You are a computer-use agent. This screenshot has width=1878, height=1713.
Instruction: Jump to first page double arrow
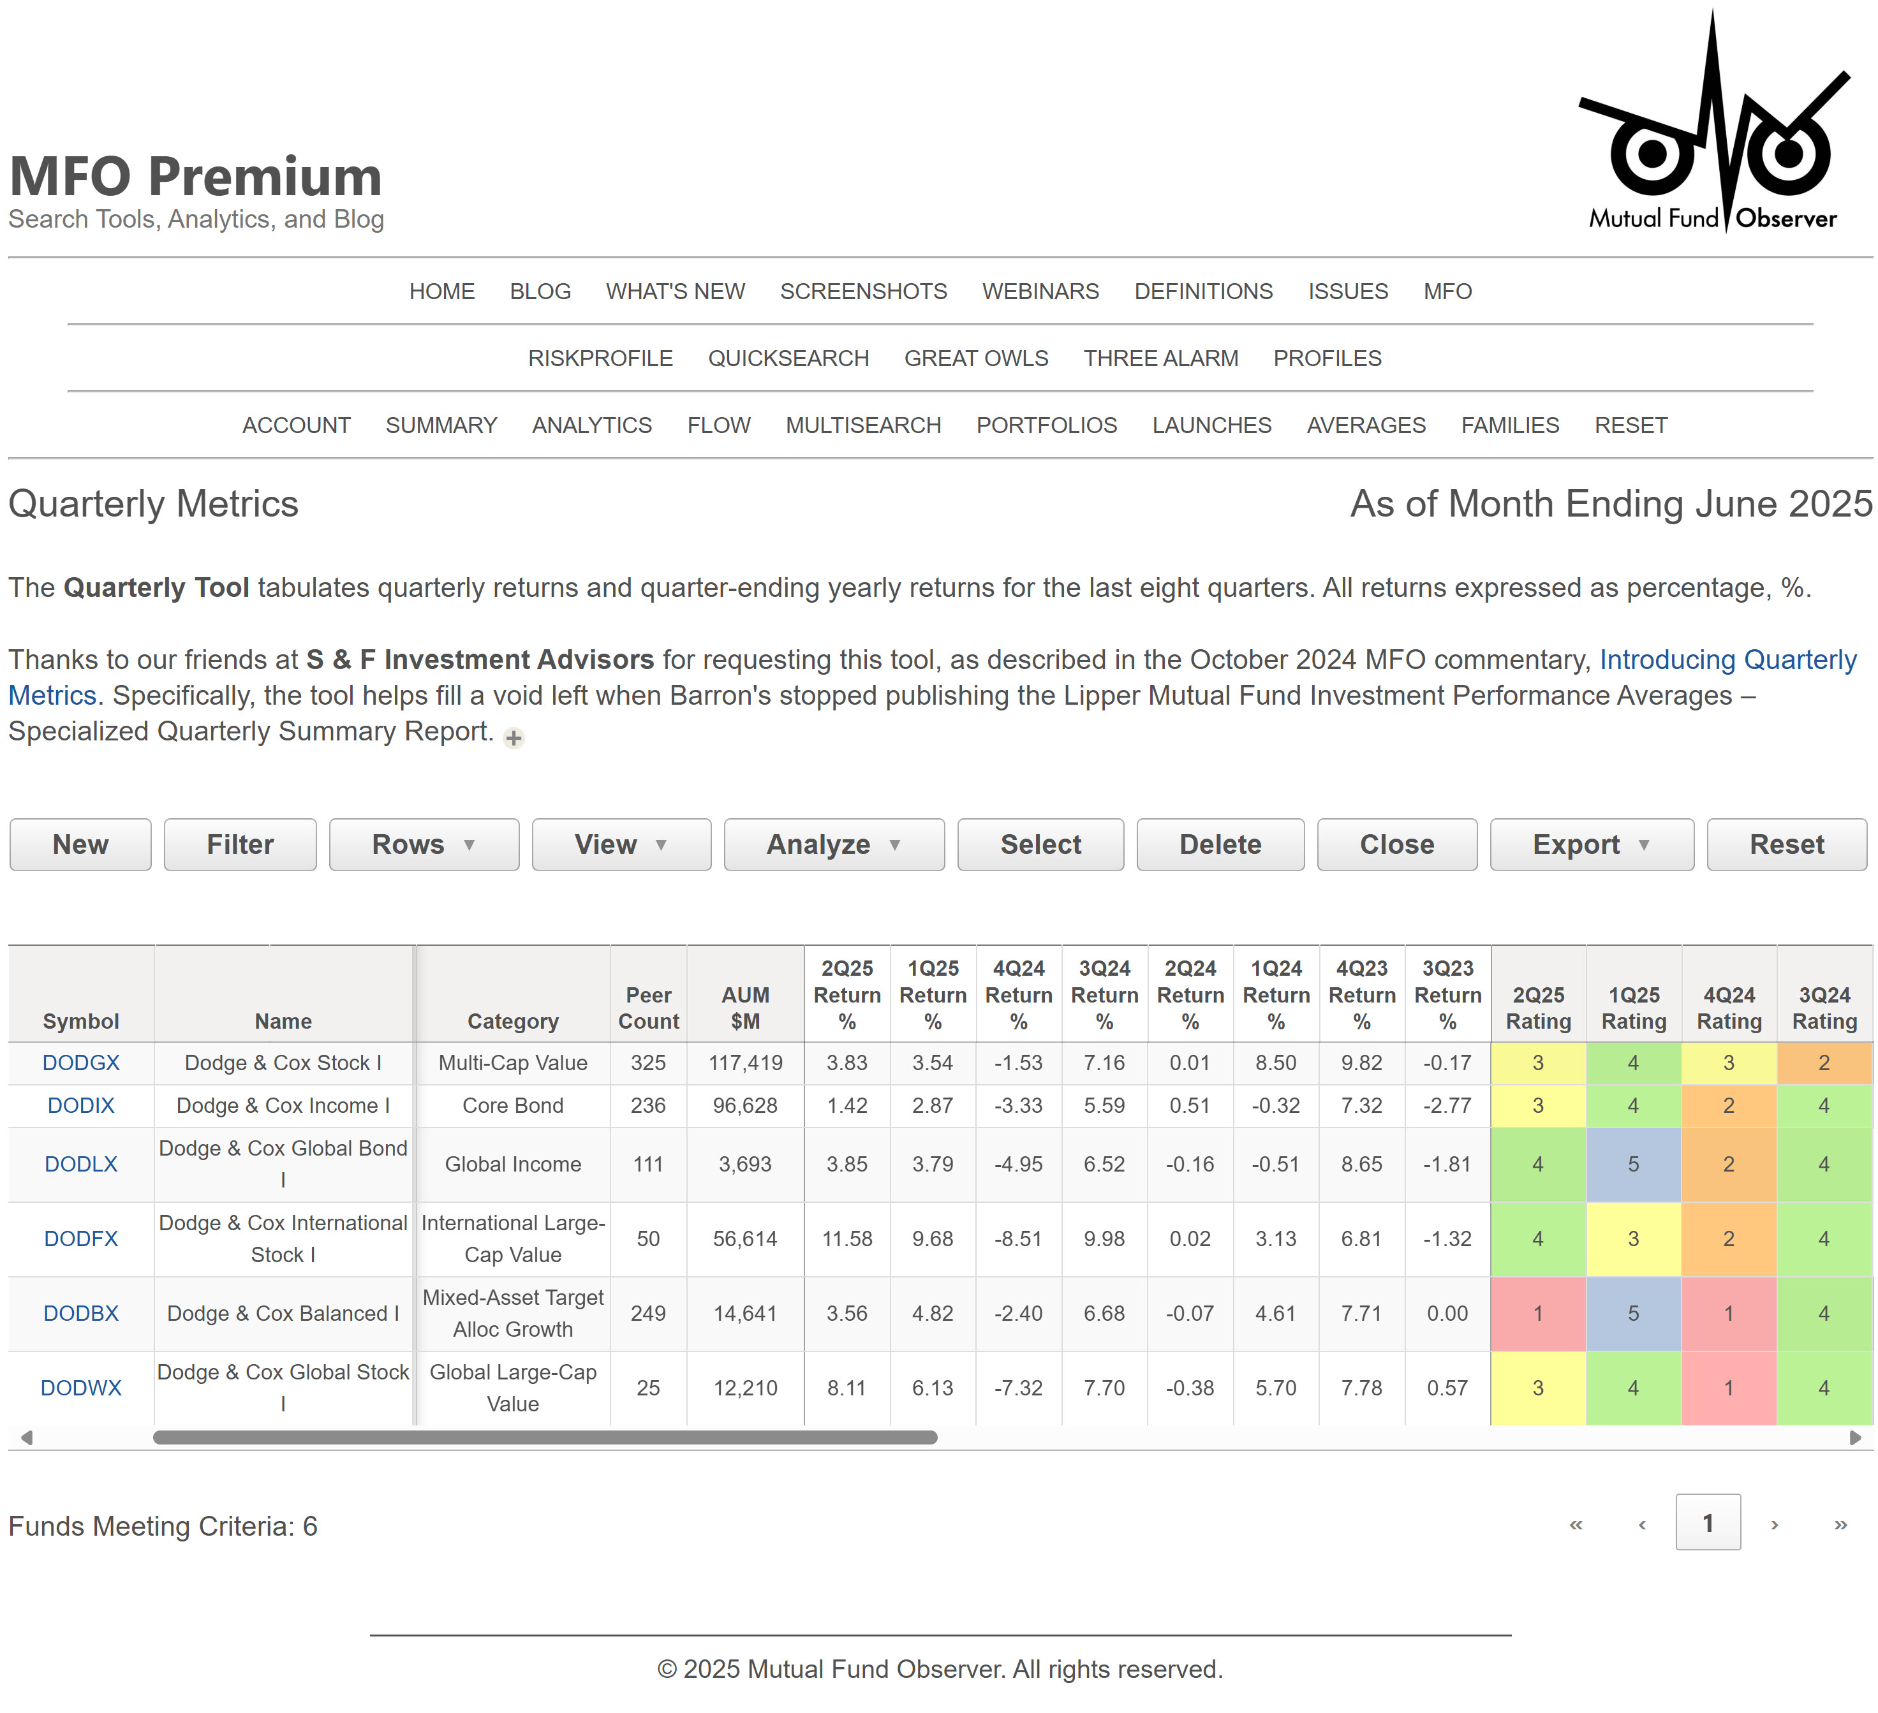(x=1576, y=1525)
